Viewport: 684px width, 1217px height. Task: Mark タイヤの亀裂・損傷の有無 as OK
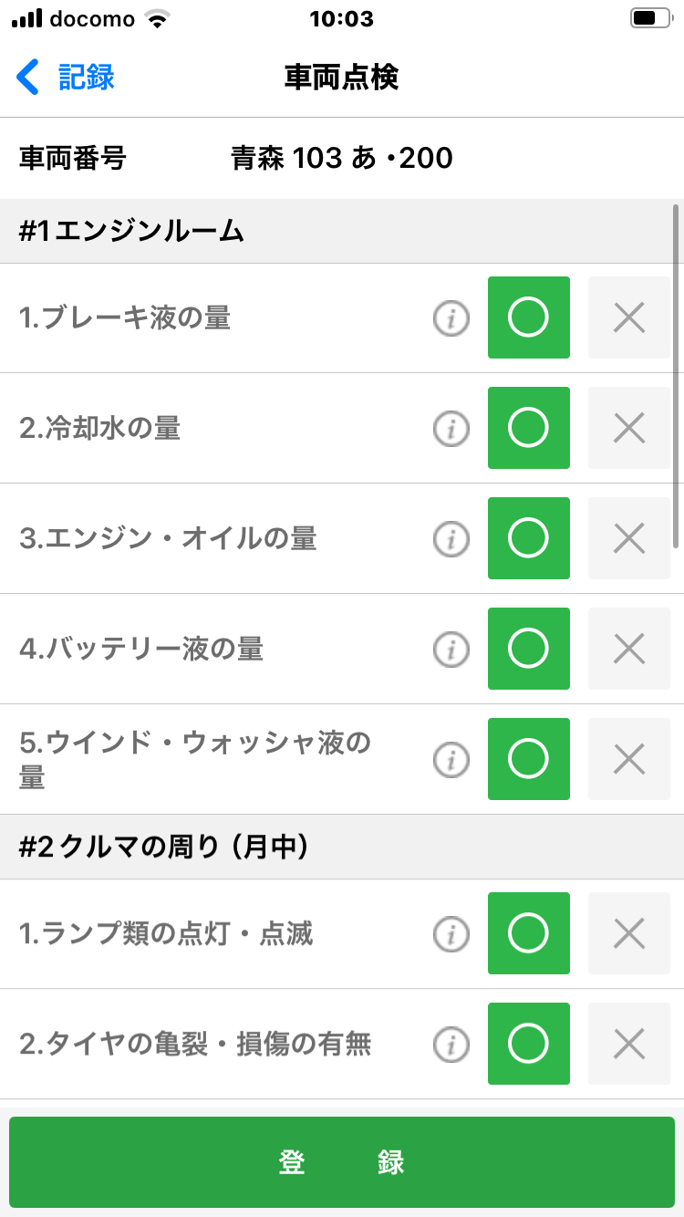tap(529, 1044)
